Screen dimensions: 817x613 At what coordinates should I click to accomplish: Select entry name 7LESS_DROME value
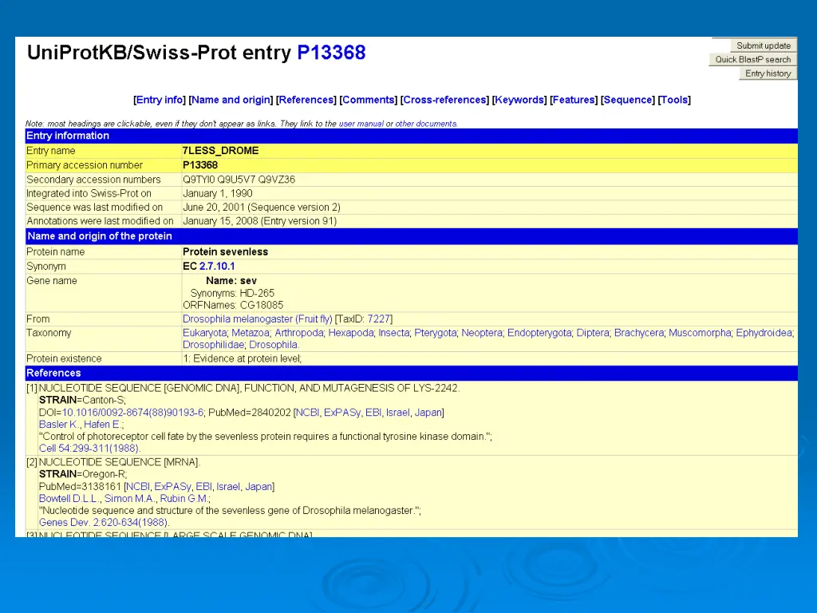click(220, 151)
